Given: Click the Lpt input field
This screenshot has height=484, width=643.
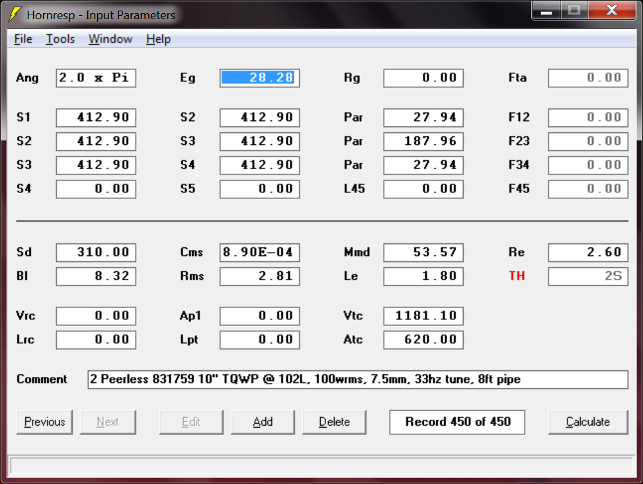Looking at the screenshot, I should (259, 340).
